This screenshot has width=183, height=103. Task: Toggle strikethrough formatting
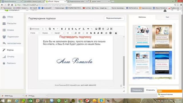coord(72,29)
